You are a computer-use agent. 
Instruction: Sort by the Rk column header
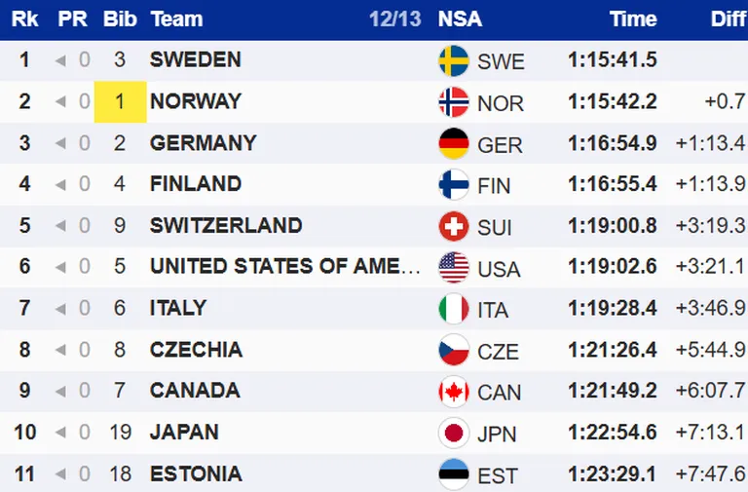pos(24,19)
